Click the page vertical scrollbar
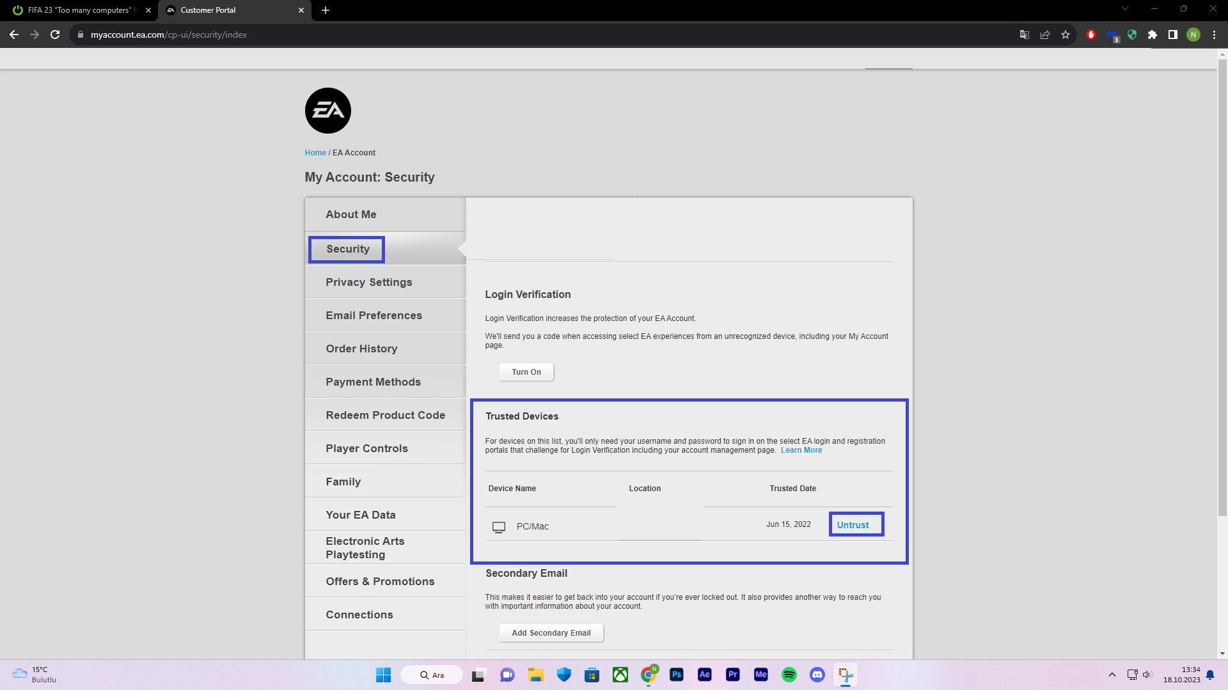 click(1222, 288)
